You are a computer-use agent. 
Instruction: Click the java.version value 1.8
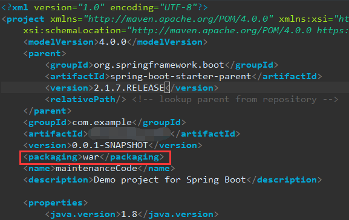[x=129, y=215]
